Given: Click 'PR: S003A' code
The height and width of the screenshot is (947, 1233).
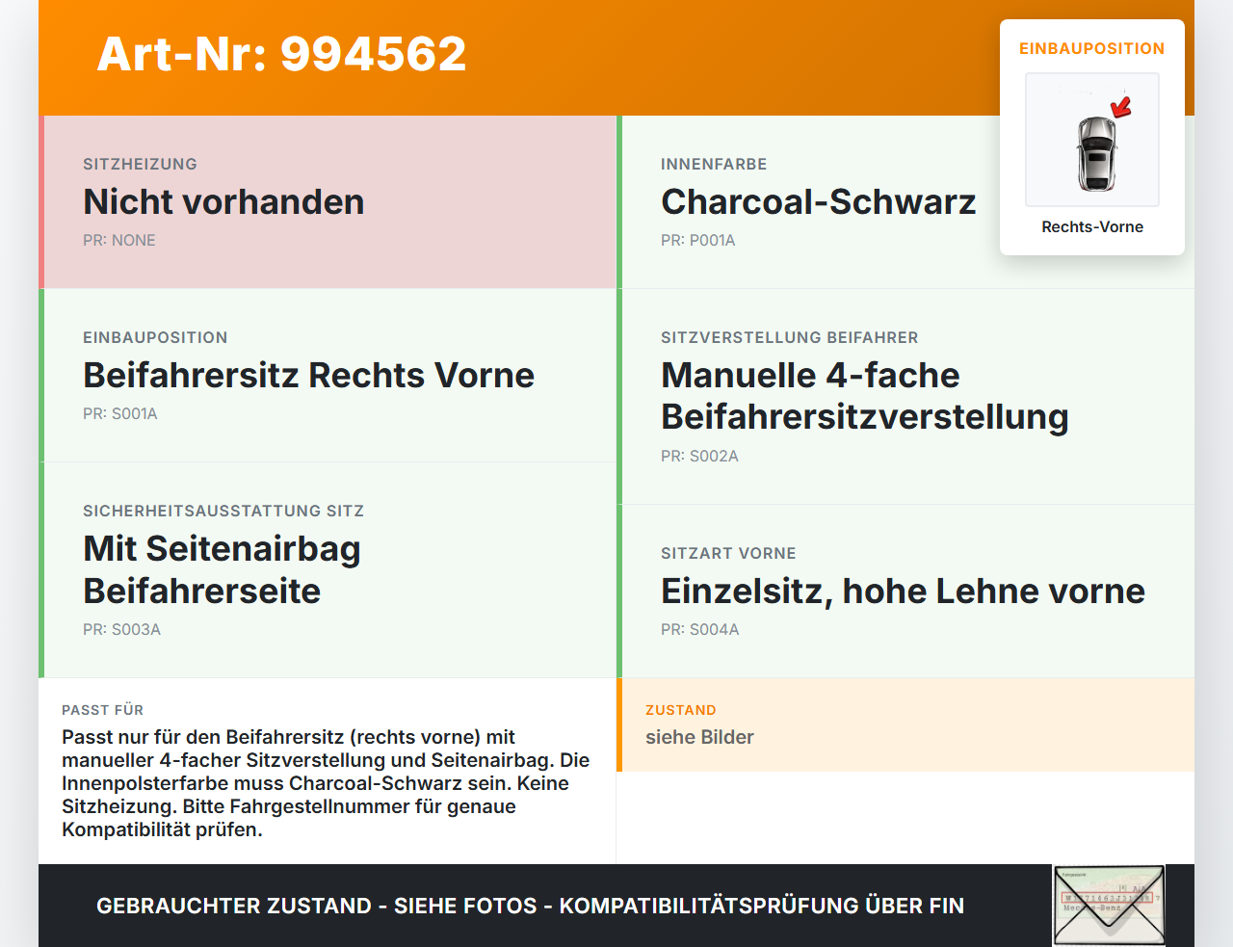Looking at the screenshot, I should pyautogui.click(x=121, y=629).
